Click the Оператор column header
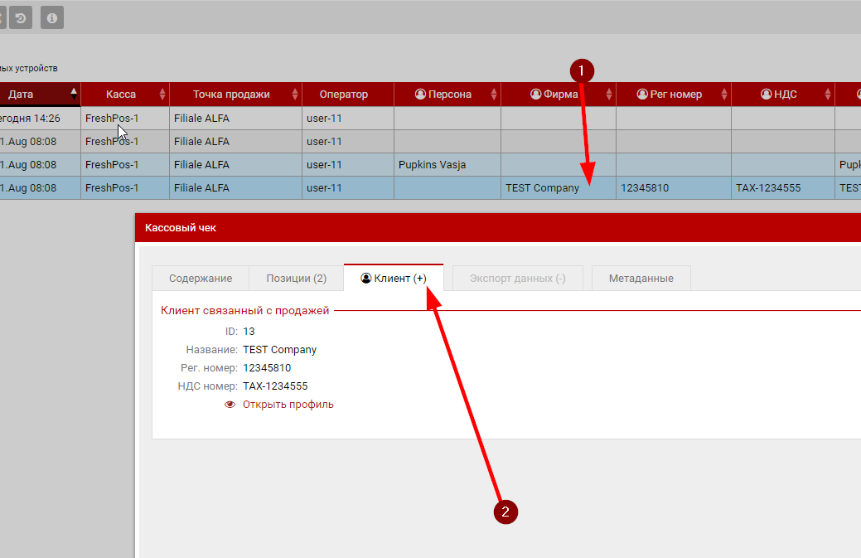This screenshot has height=558, width=861. point(343,95)
